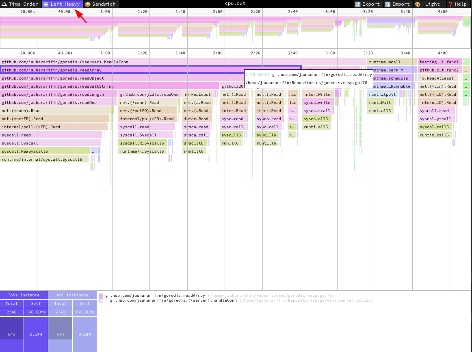Click the Sandwich view icon

pyautogui.click(x=87, y=4)
